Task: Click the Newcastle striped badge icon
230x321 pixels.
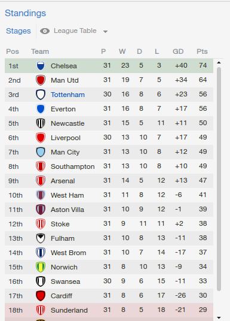Action: tap(41, 123)
